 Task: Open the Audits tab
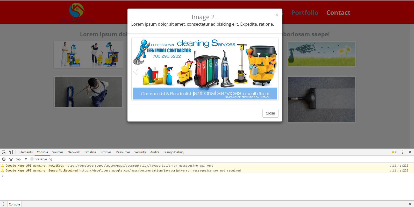[155, 152]
